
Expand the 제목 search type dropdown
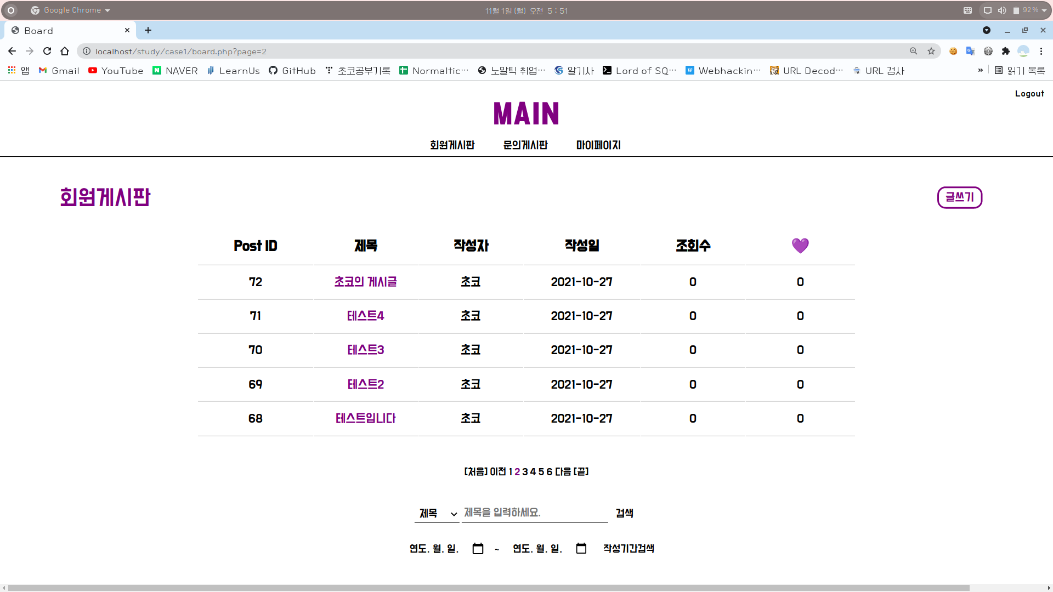[437, 514]
